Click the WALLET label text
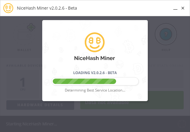Image resolution: width=190 pixels, height=132 pixels. [24, 50]
